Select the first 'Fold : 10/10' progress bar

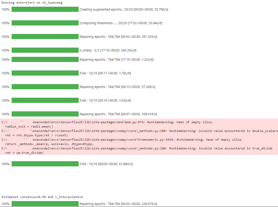45,73
